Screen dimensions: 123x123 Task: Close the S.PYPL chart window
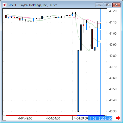tap(116, 5)
